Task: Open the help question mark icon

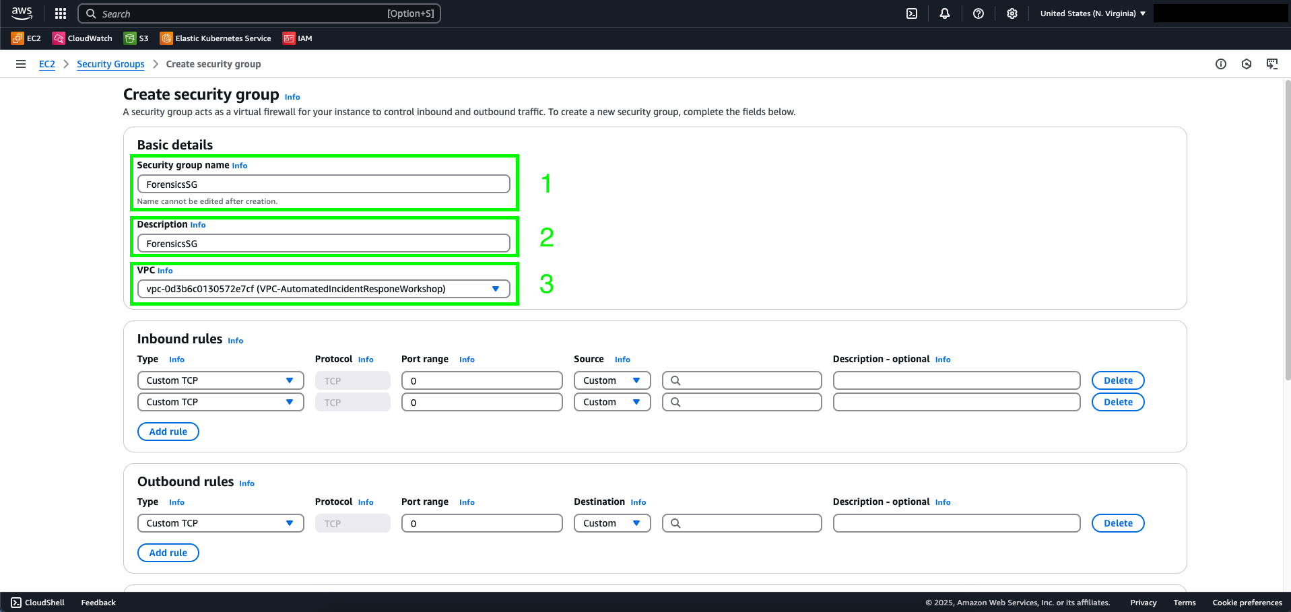Action: click(979, 13)
